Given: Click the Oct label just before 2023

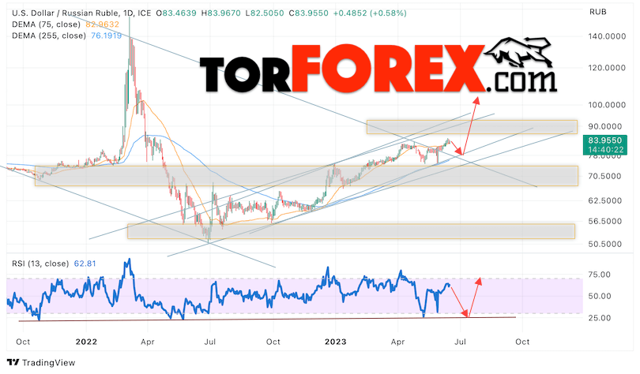Looking at the screenshot, I should coord(273,342).
